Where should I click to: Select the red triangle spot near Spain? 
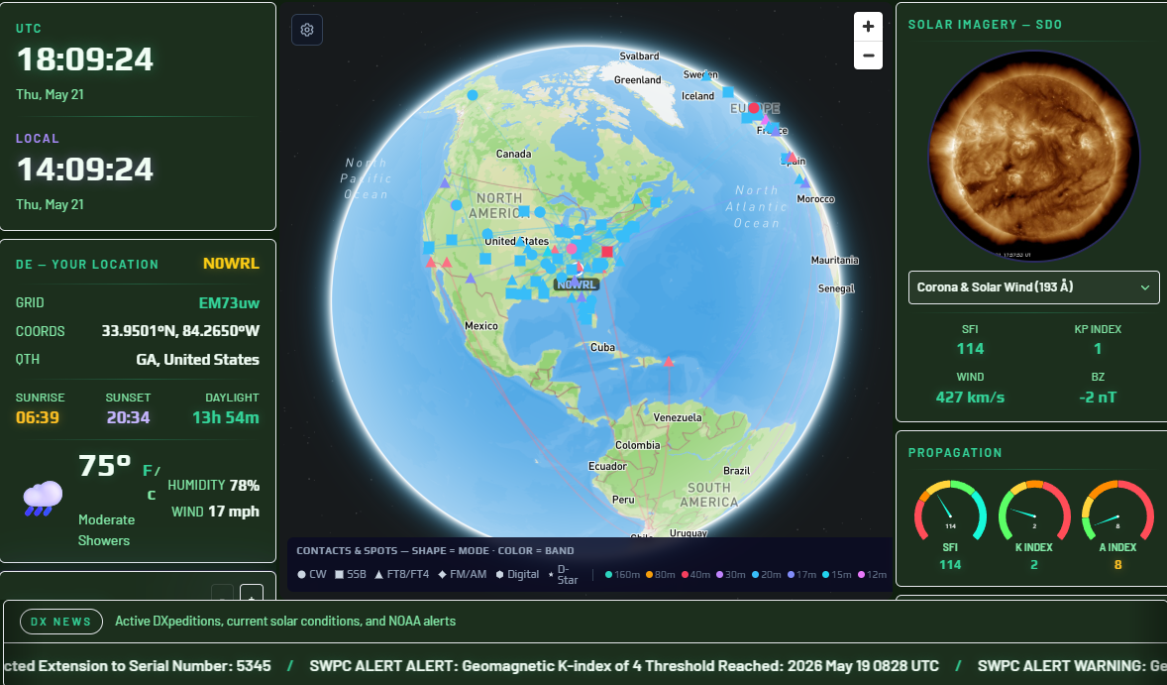point(792,157)
